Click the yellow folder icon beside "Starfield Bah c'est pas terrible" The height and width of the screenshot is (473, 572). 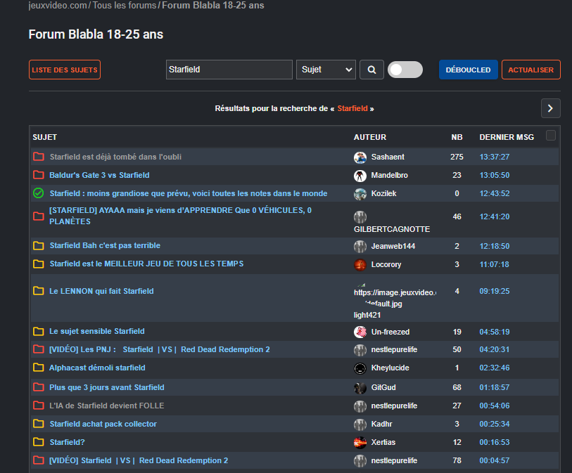point(38,245)
